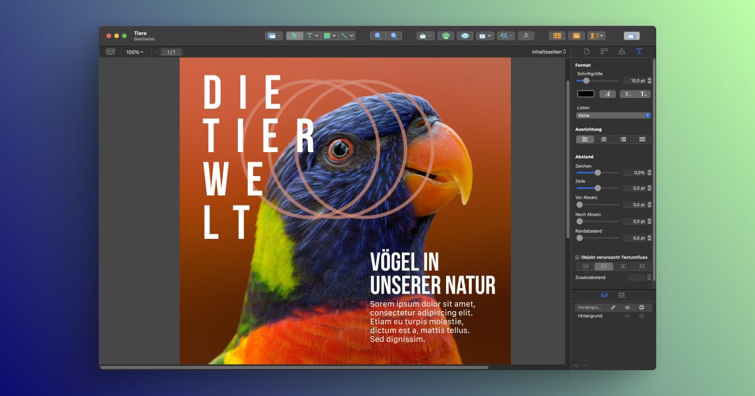755x396 pixels.
Task: Click the T- decrease text size button
Action: [x=627, y=93]
